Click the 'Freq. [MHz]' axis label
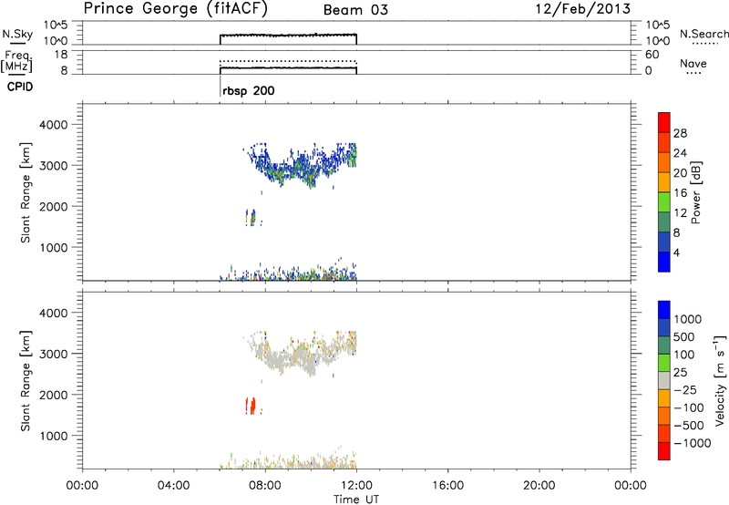Viewport: 729px width, 505px height. (16, 61)
